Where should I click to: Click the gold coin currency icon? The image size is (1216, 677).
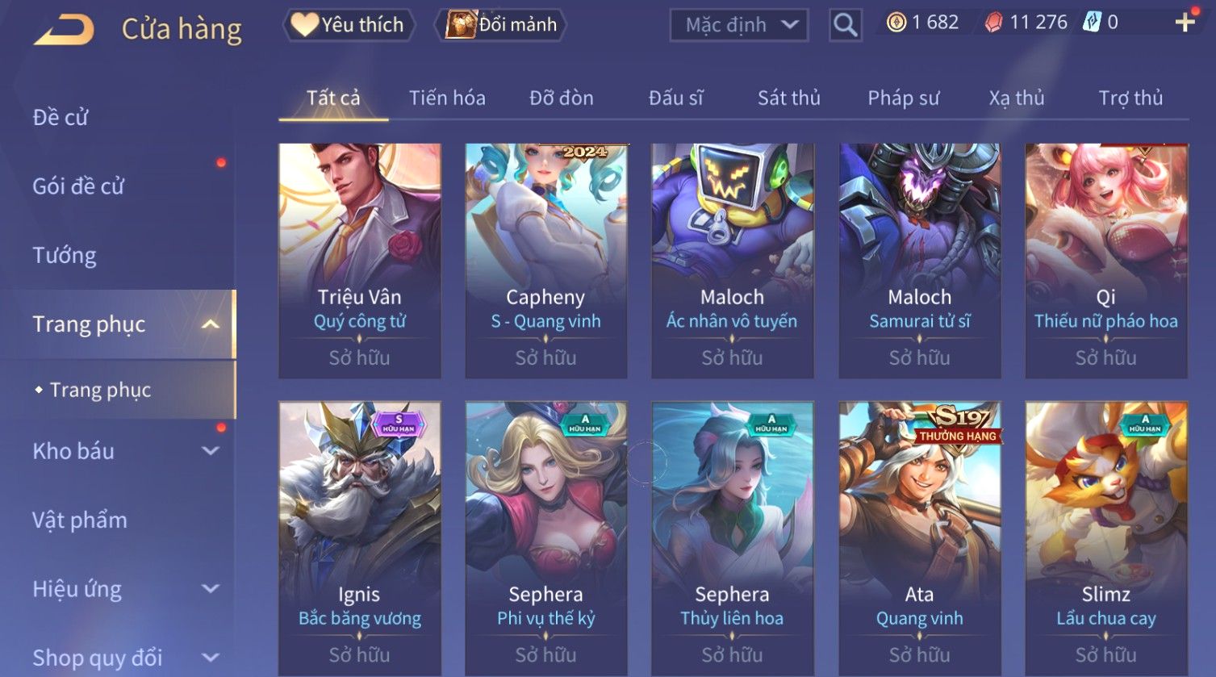pyautogui.click(x=896, y=23)
